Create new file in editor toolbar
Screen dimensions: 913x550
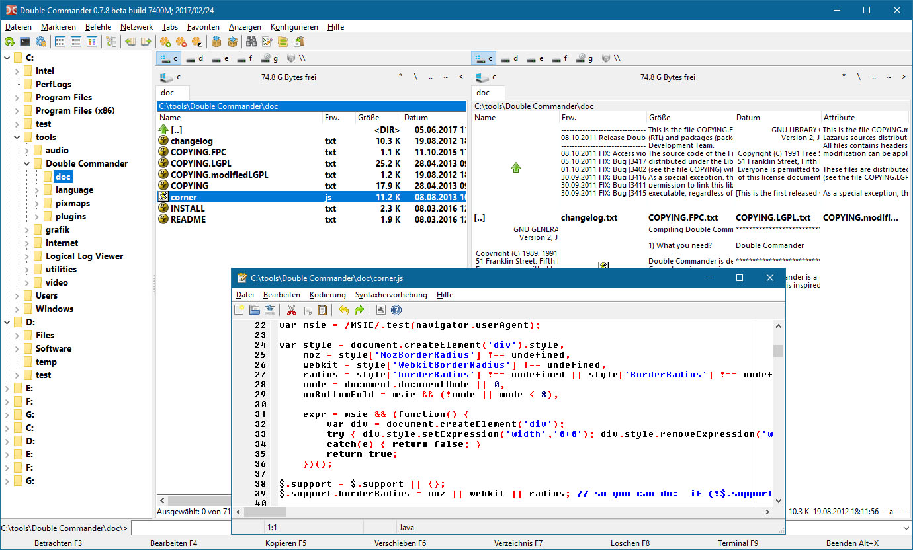tap(239, 310)
